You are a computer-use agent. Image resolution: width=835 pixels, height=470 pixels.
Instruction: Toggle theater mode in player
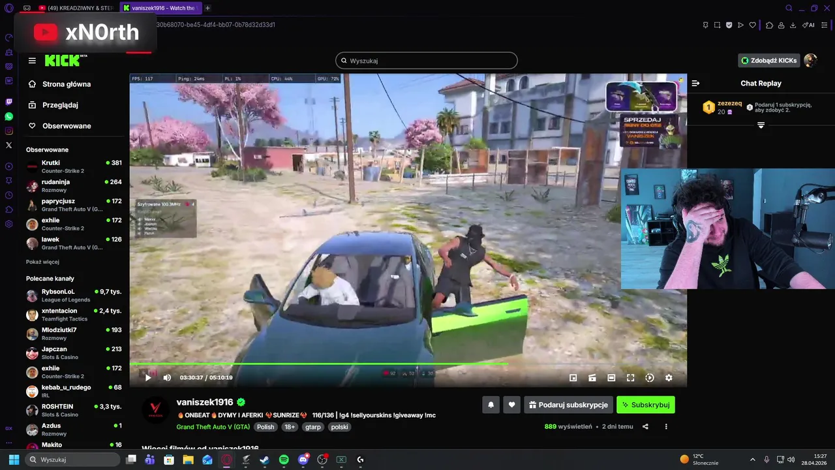tap(611, 377)
